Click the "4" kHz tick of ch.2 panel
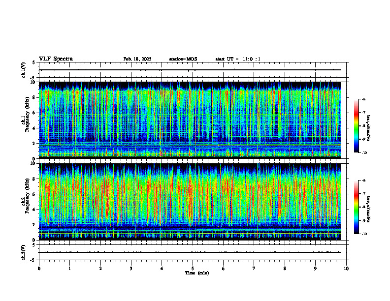This screenshot has width=390, height=301. pos(34,210)
